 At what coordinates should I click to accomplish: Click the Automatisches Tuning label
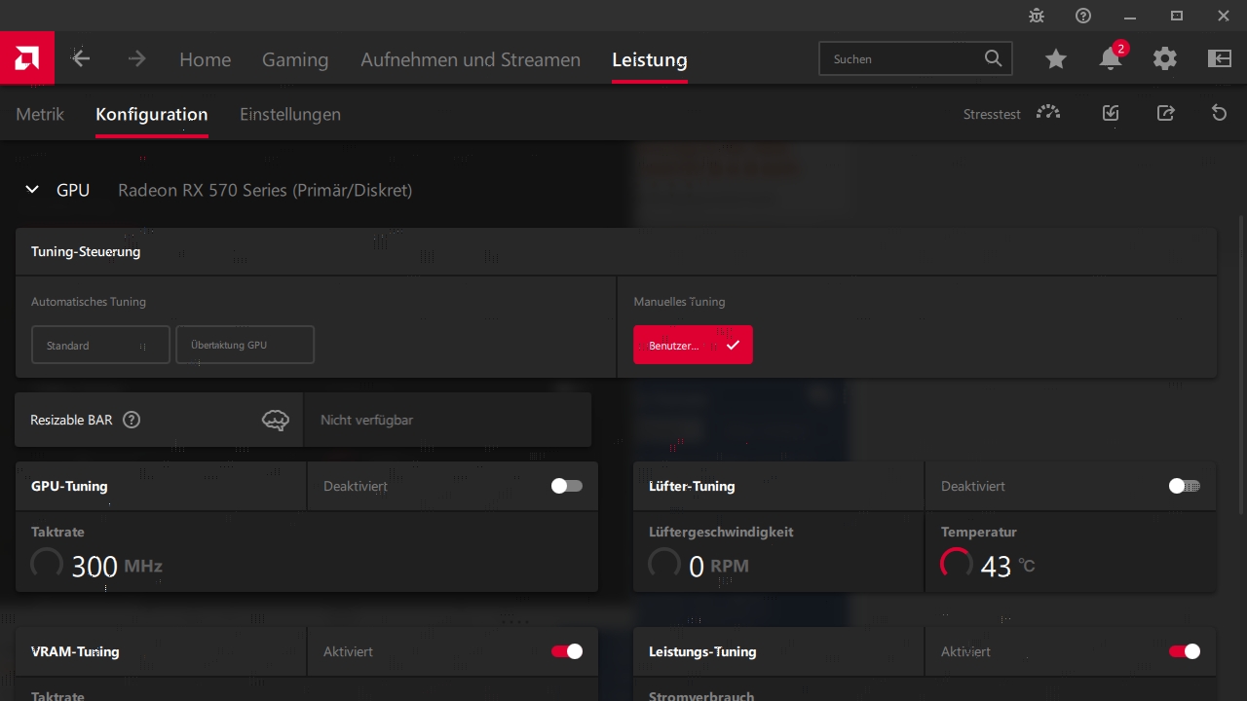89,302
